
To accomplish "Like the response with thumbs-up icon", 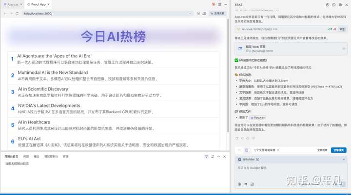I will click(248, 138).
